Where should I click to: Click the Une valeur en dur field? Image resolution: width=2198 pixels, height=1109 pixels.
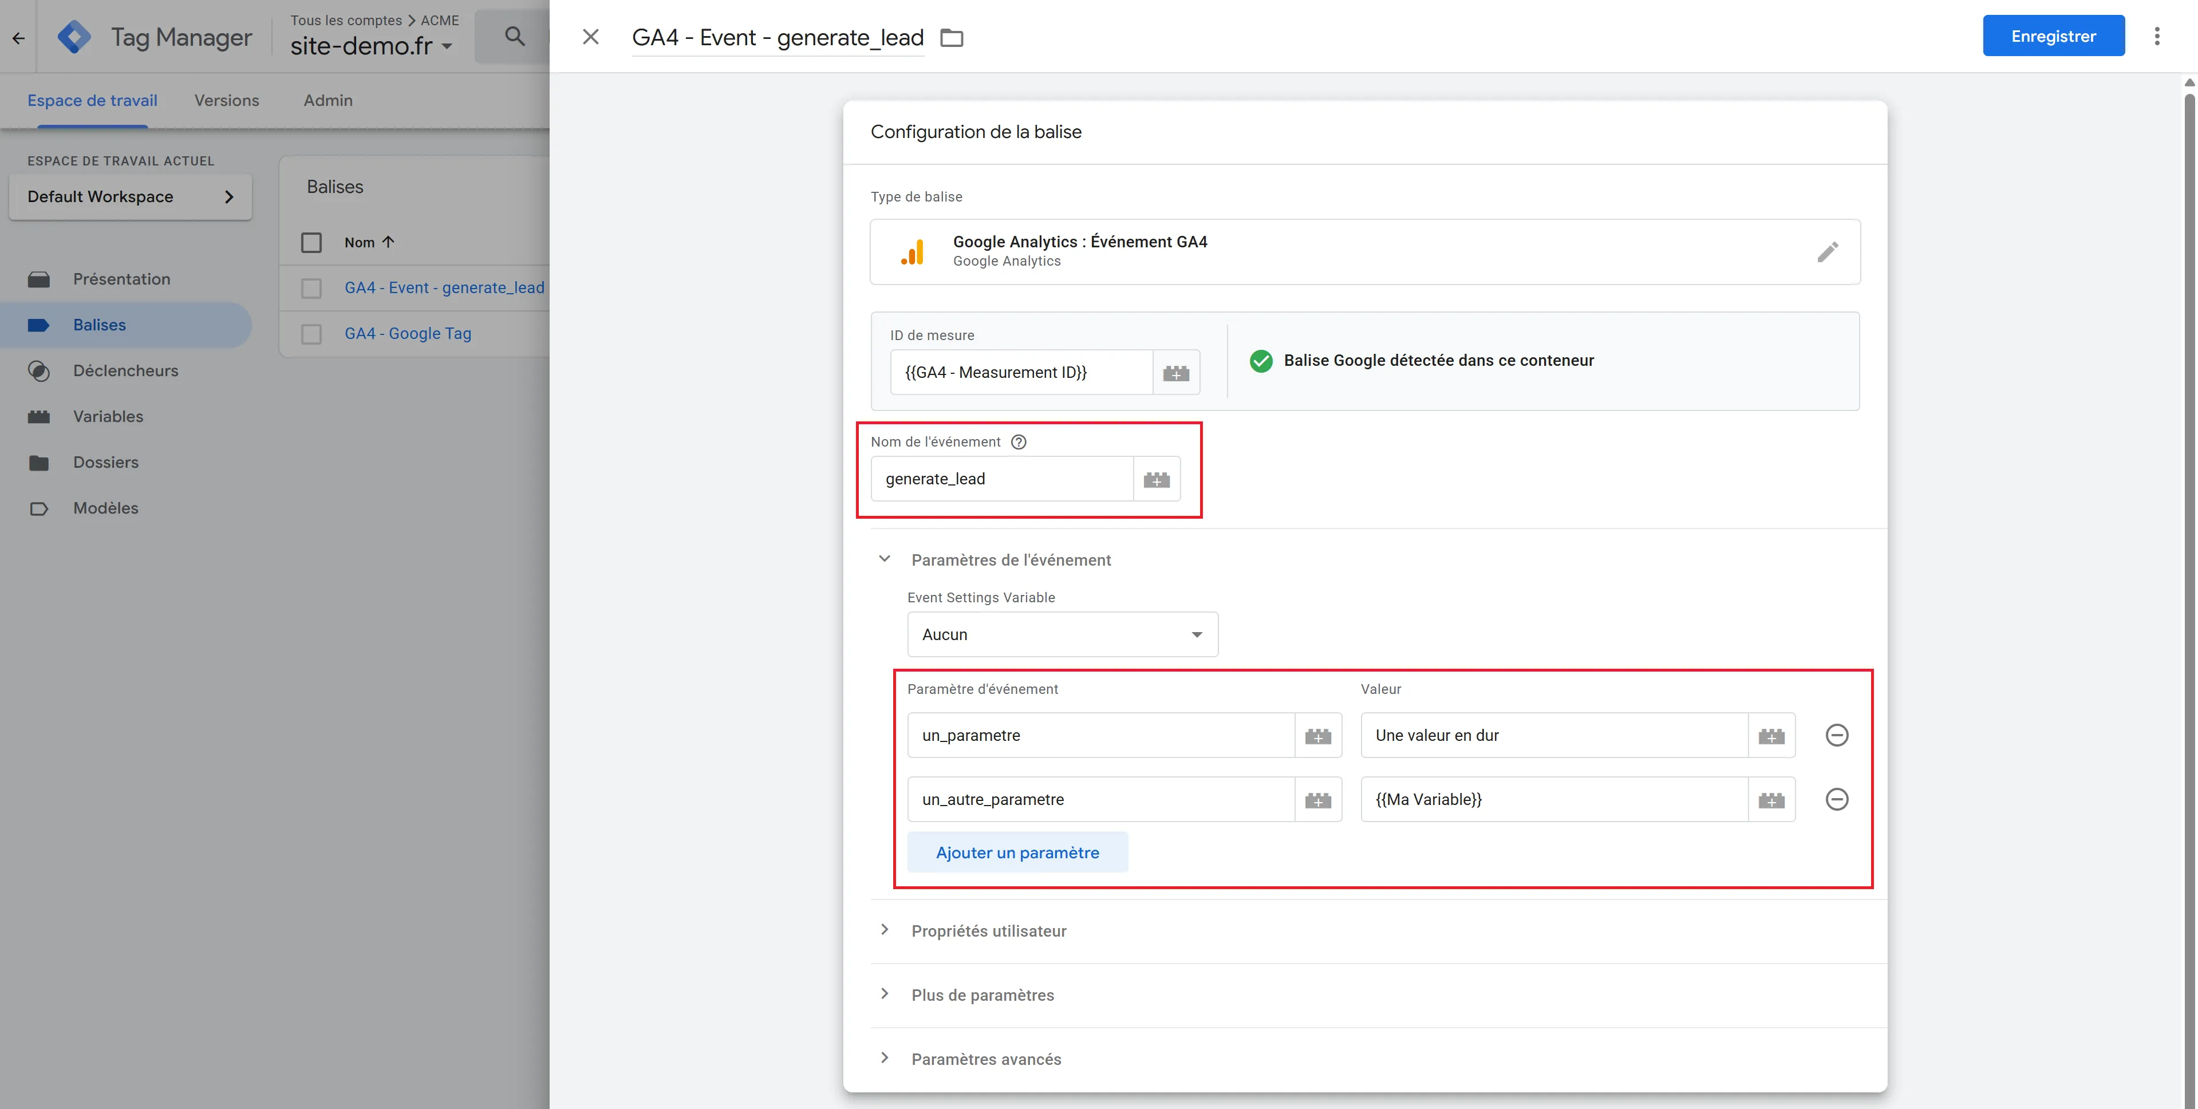click(1554, 735)
